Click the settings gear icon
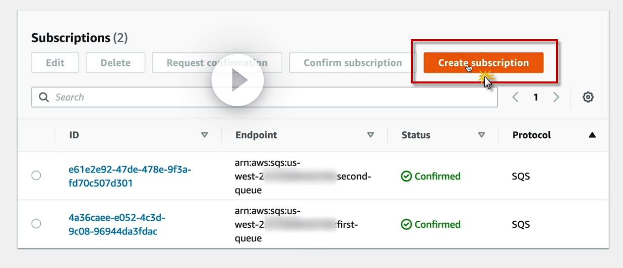 point(588,98)
